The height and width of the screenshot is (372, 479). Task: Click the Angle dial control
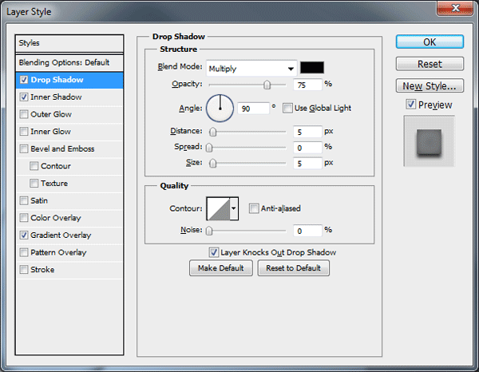point(220,109)
